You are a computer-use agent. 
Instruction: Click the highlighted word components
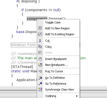pos(37,19)
